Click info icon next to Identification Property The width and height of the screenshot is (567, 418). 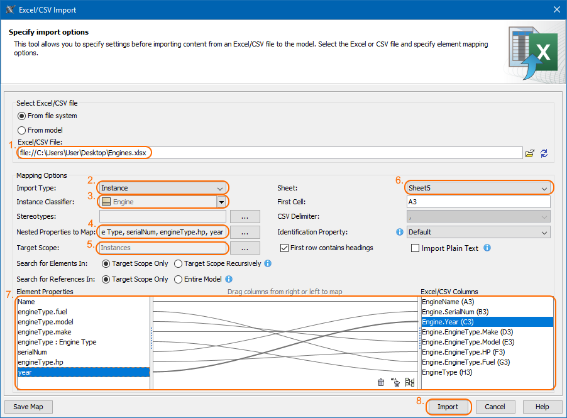[399, 232]
